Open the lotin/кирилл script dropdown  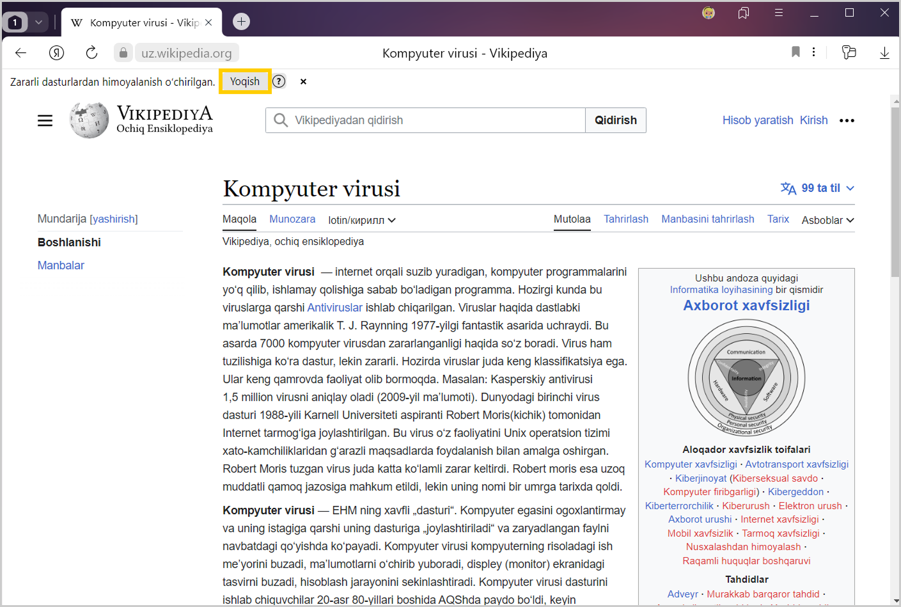click(x=362, y=220)
